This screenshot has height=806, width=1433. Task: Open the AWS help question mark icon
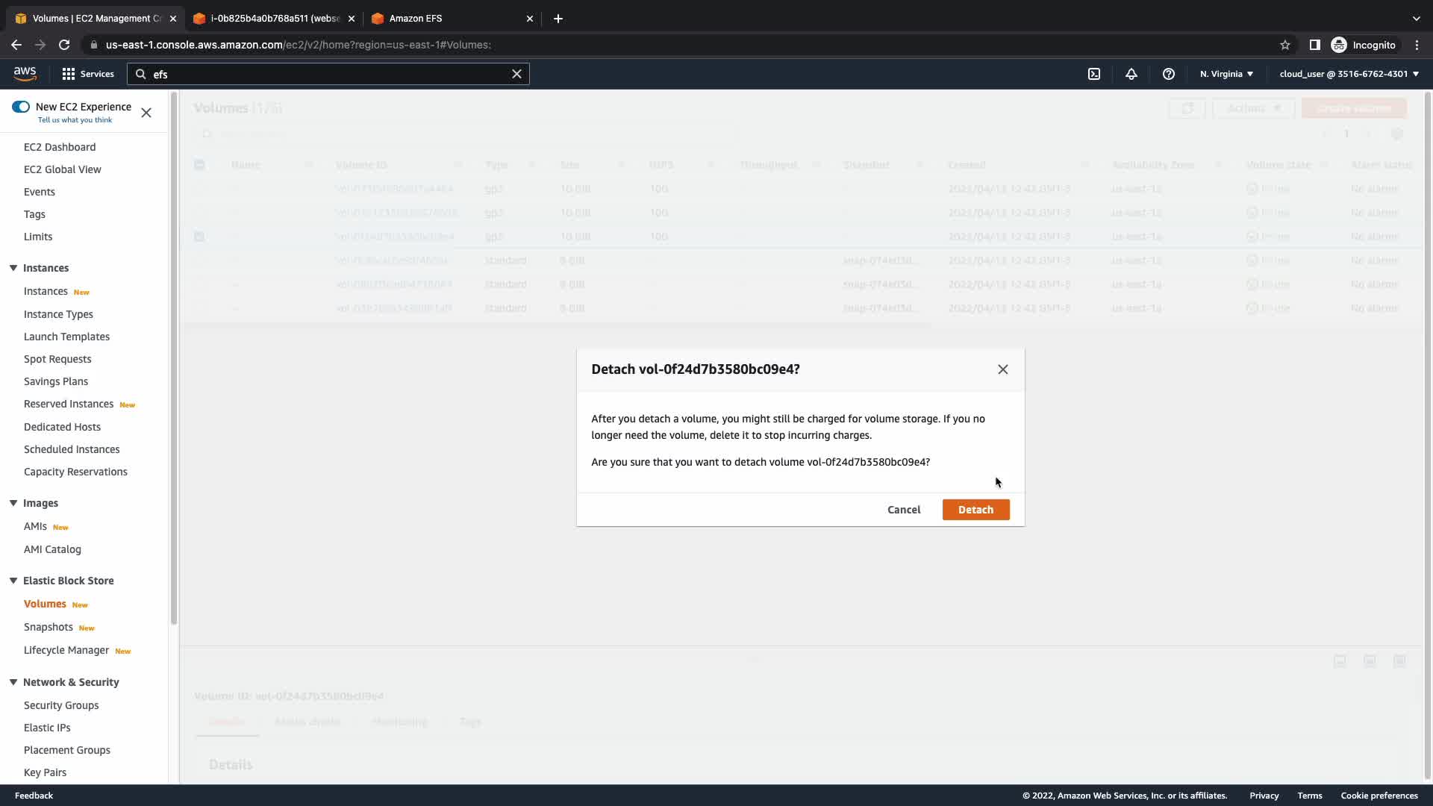coord(1169,74)
